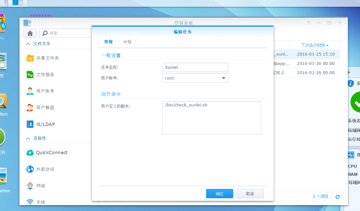Image resolution: width=360 pixels, height=211 pixels.
Task: Click the task name field containing Xunlei
Action: 195,67
